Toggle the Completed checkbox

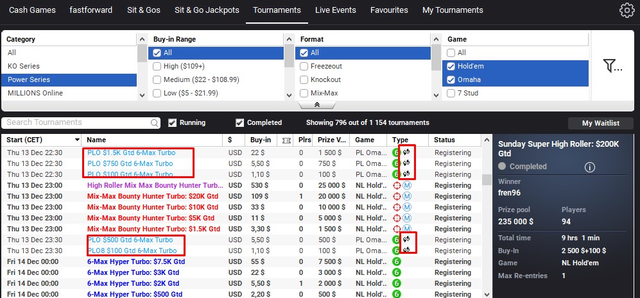[x=239, y=122]
